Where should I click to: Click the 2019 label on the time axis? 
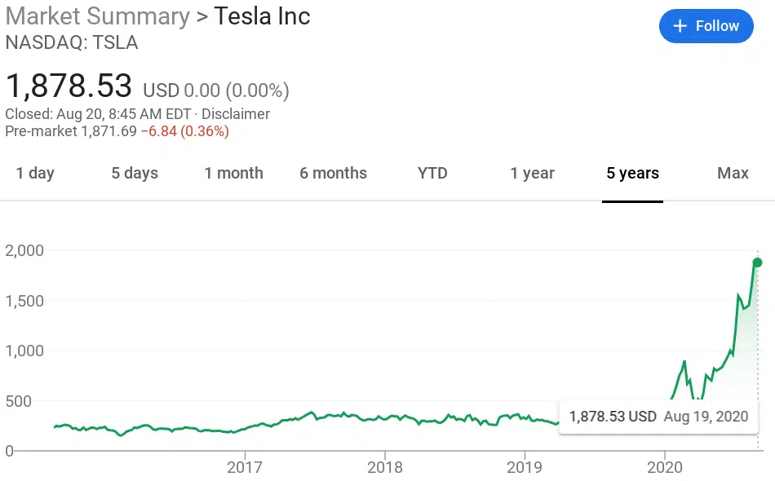click(525, 468)
